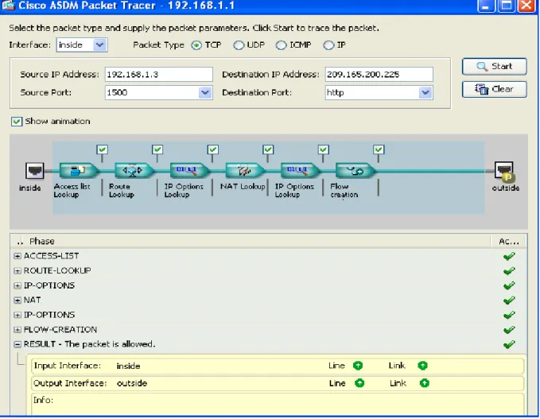
Task: Click the Info text area
Action: click(278, 404)
